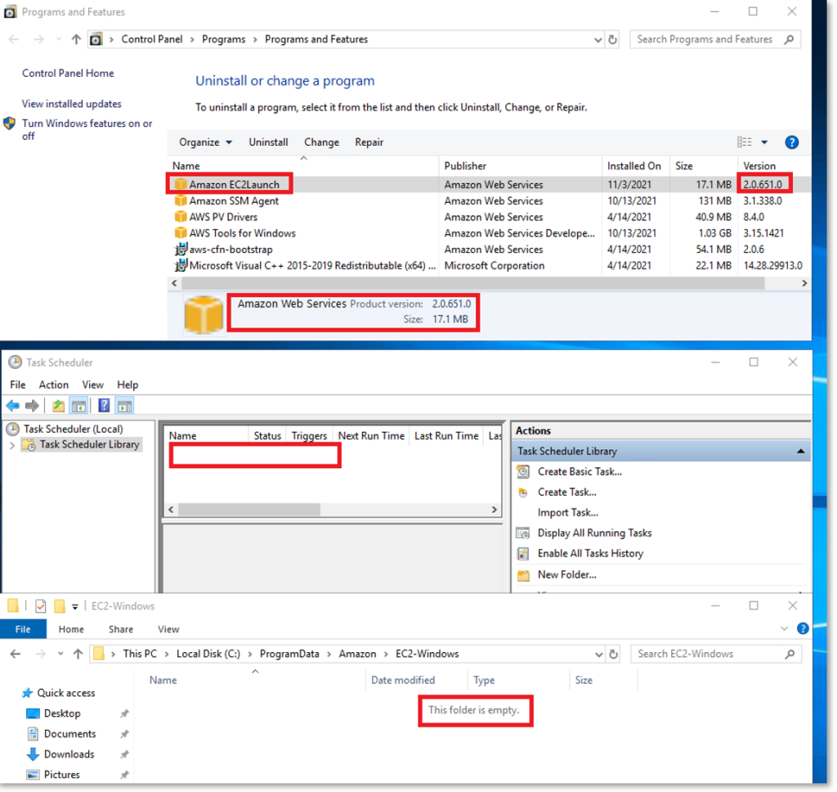Toggle Show/Hide Console Tree icon in Task Scheduler
The height and width of the screenshot is (792, 837).
pos(79,406)
